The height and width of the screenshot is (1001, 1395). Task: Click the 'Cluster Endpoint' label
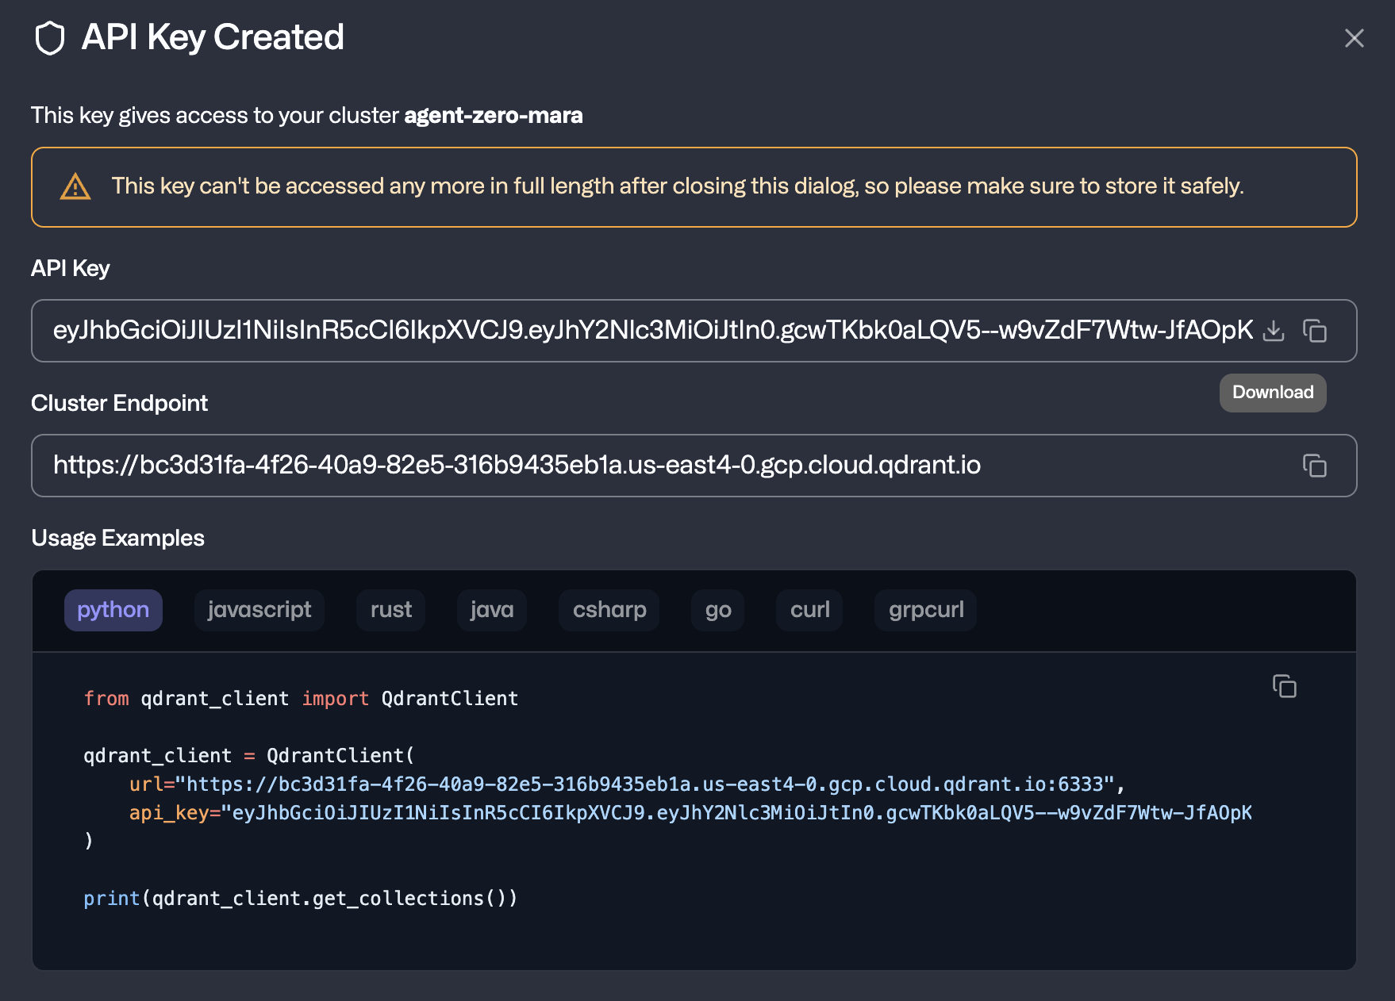point(120,404)
